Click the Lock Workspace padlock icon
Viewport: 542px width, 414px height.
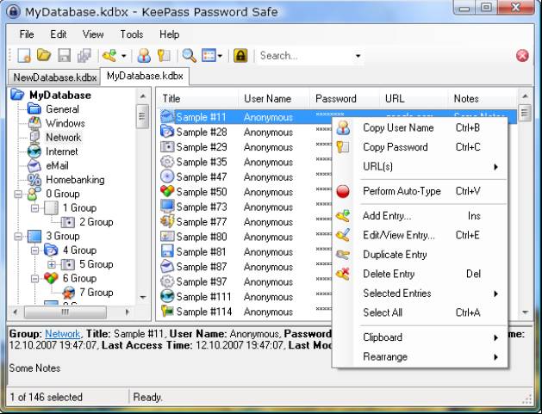click(240, 55)
